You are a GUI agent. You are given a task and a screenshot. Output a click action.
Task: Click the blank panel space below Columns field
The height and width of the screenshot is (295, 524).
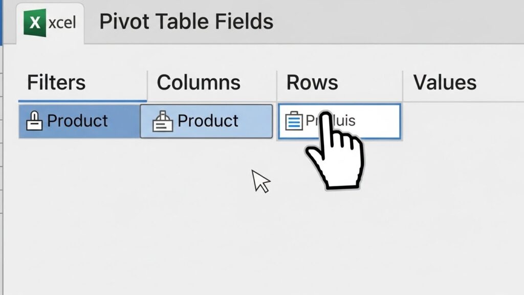point(205,215)
